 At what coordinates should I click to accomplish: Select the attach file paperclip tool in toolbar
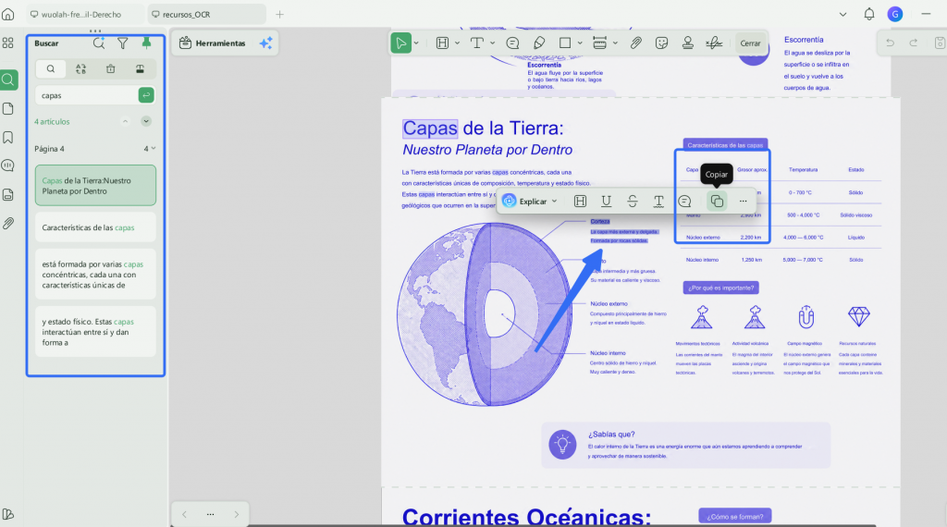636,43
